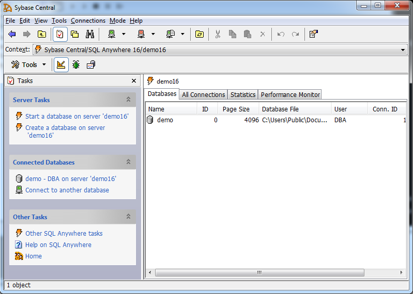413x294 pixels.
Task: Sort by the Database File column header
Action: click(295, 109)
